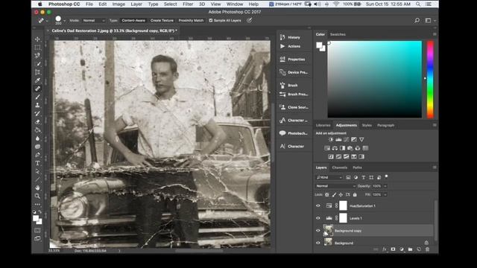Choose the Create Texture button
The width and height of the screenshot is (477, 268).
point(162,20)
